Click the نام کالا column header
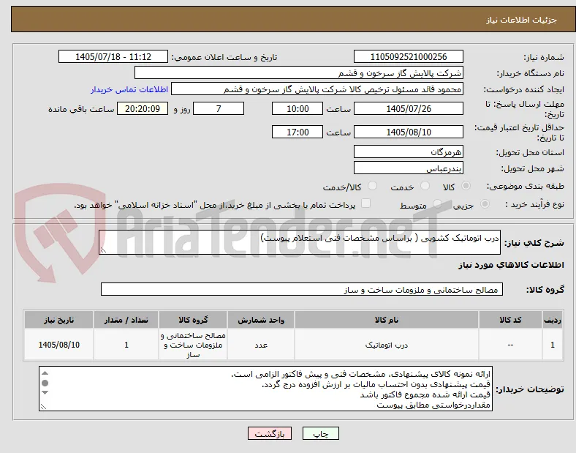This screenshot has height=453, width=576. pyautogui.click(x=387, y=320)
